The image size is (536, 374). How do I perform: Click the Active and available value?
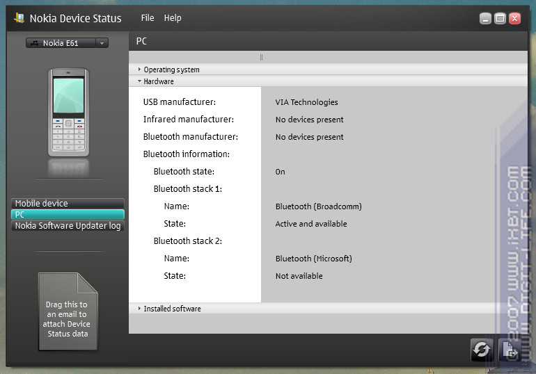pos(311,224)
